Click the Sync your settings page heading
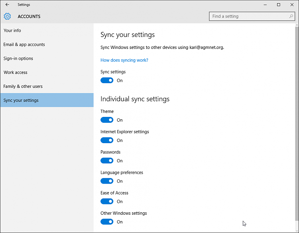This screenshot has width=299, height=233. pyautogui.click(x=128, y=35)
